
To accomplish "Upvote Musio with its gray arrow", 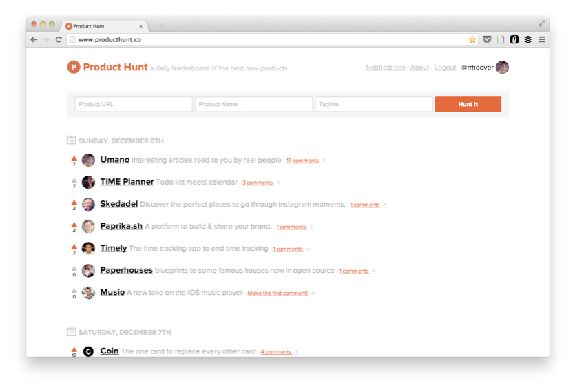I will point(74,291).
